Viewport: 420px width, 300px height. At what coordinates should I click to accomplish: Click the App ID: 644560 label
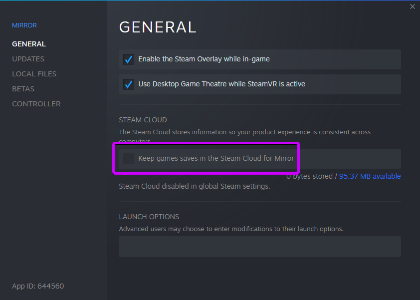[x=38, y=286]
